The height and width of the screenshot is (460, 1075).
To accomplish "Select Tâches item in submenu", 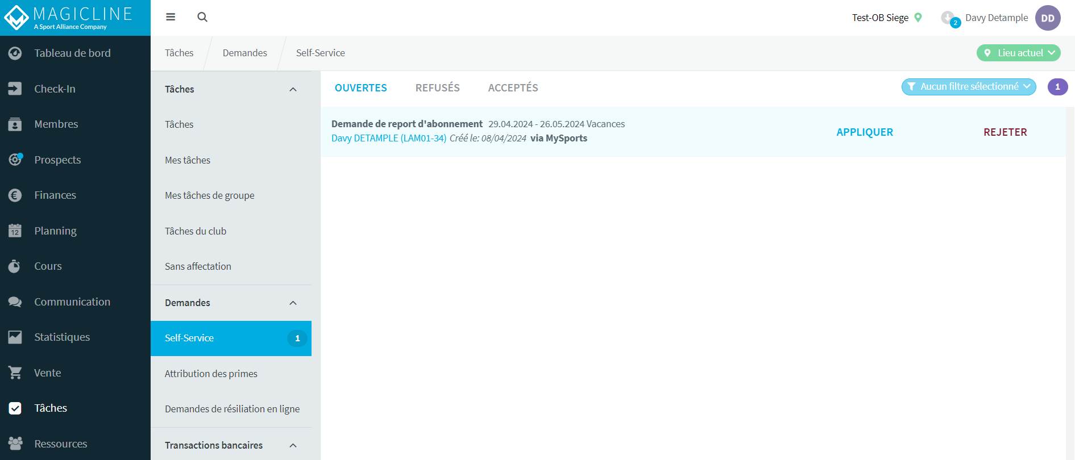I will [x=231, y=124].
